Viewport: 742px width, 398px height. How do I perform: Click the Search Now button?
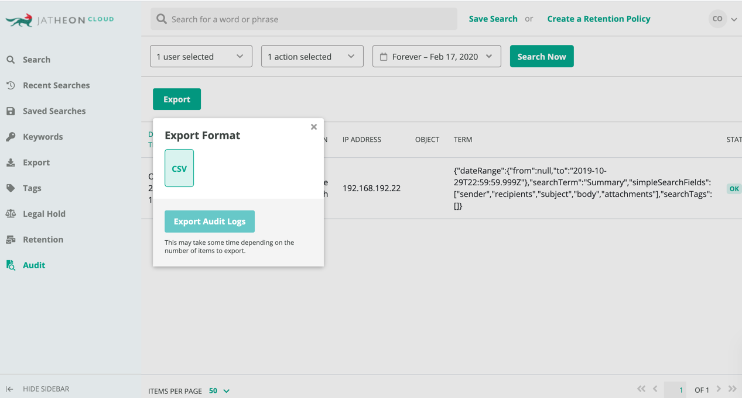(x=542, y=57)
